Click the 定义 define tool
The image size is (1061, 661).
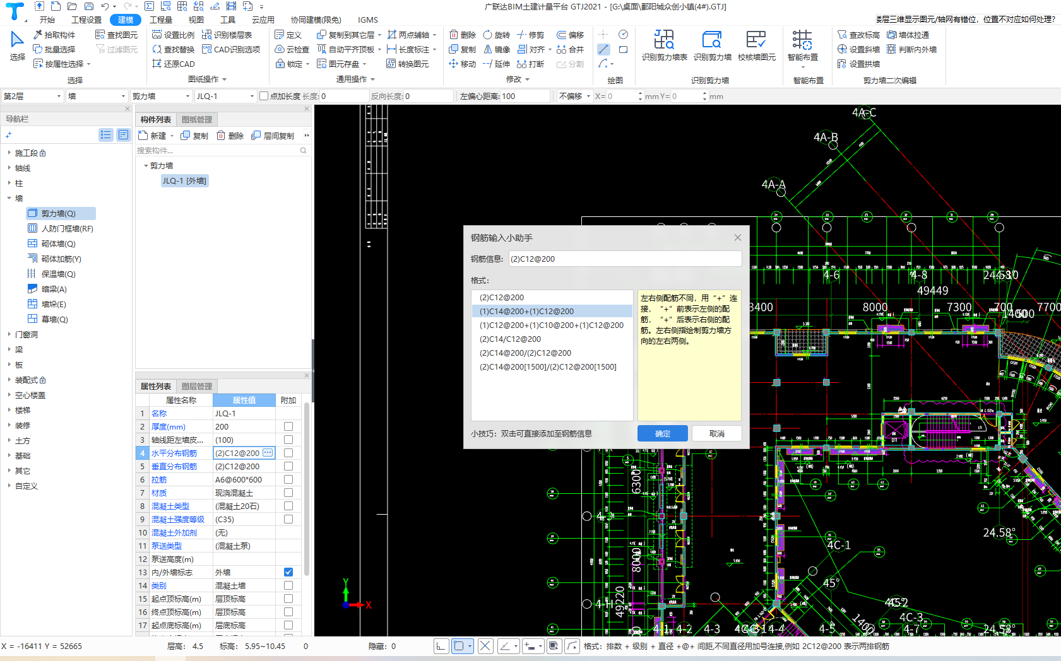(288, 35)
